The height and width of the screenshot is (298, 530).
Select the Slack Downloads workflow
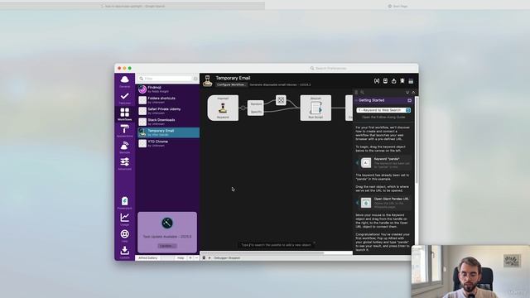[168, 122]
